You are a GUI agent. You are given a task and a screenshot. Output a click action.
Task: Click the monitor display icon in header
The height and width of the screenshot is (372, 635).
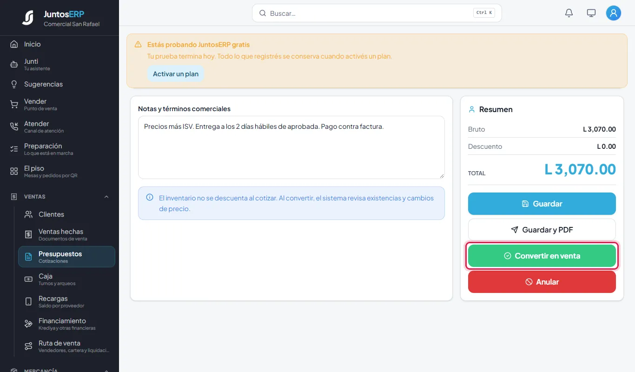coord(591,13)
